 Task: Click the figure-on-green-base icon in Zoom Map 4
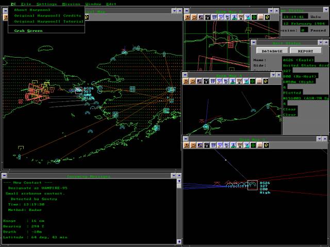click(x=233, y=81)
